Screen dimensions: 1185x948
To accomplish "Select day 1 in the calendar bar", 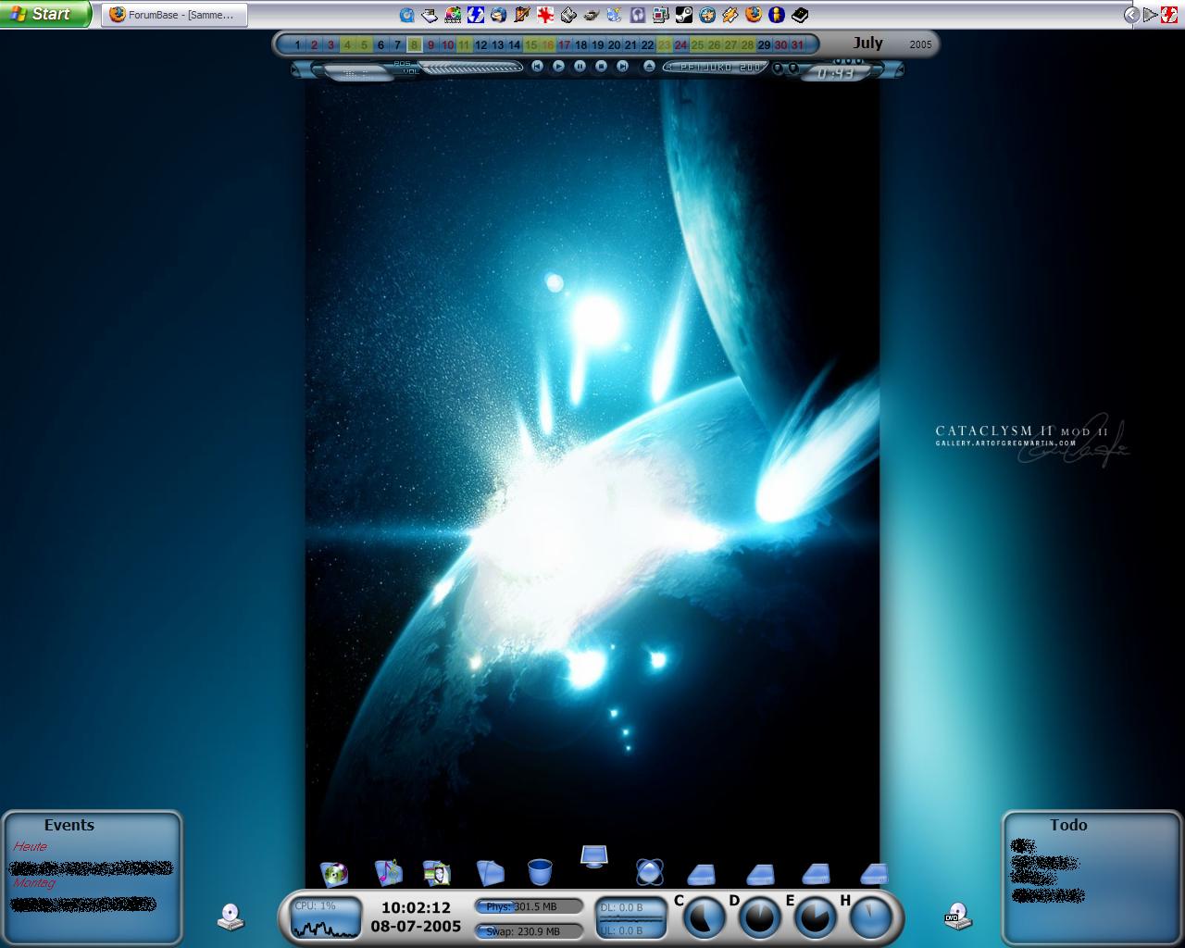I will point(297,44).
